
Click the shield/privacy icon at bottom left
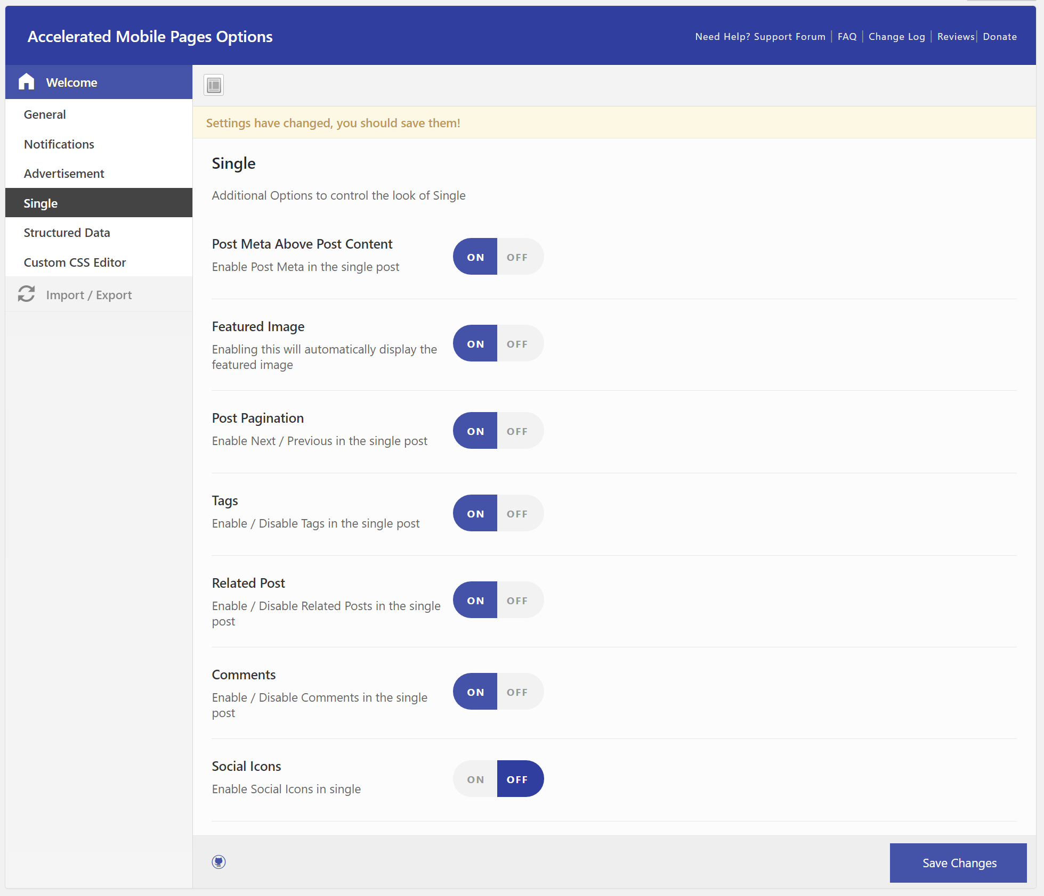click(x=218, y=862)
